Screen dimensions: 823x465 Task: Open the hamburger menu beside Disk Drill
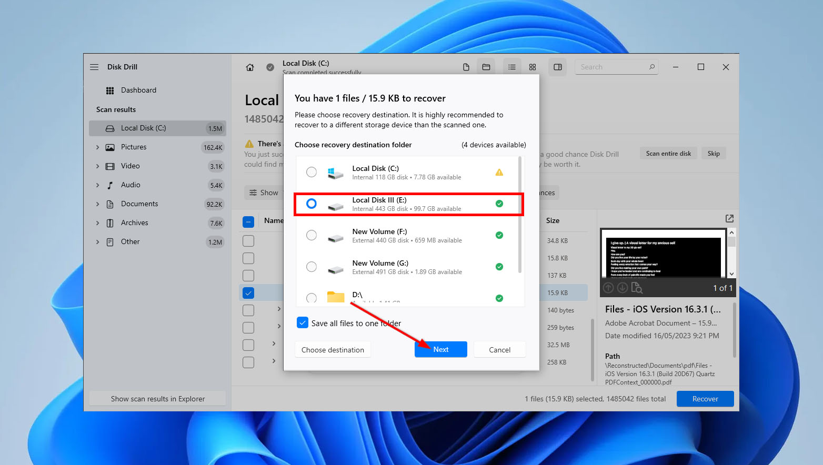pos(94,67)
